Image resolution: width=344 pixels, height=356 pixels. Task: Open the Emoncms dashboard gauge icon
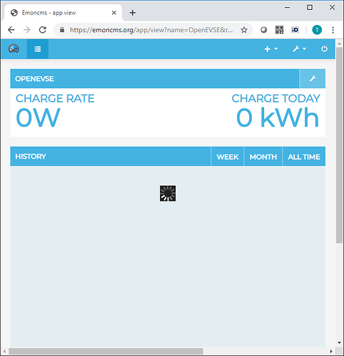coord(14,49)
